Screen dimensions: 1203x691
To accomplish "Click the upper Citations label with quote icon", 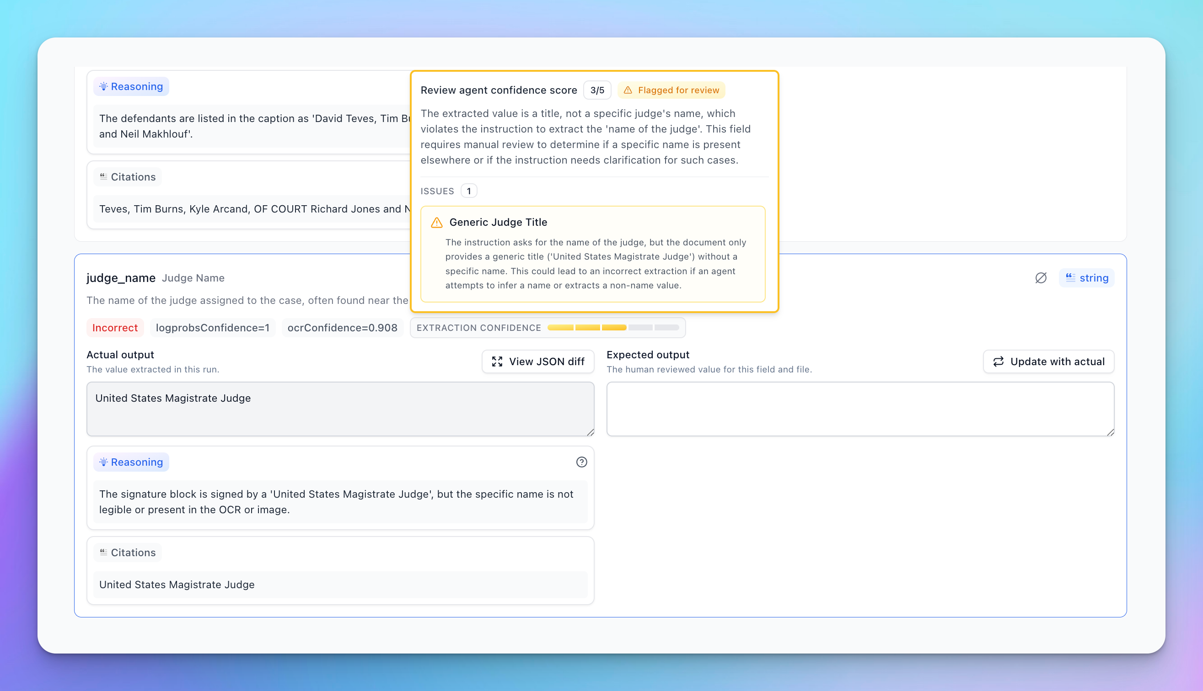I will pyautogui.click(x=127, y=177).
